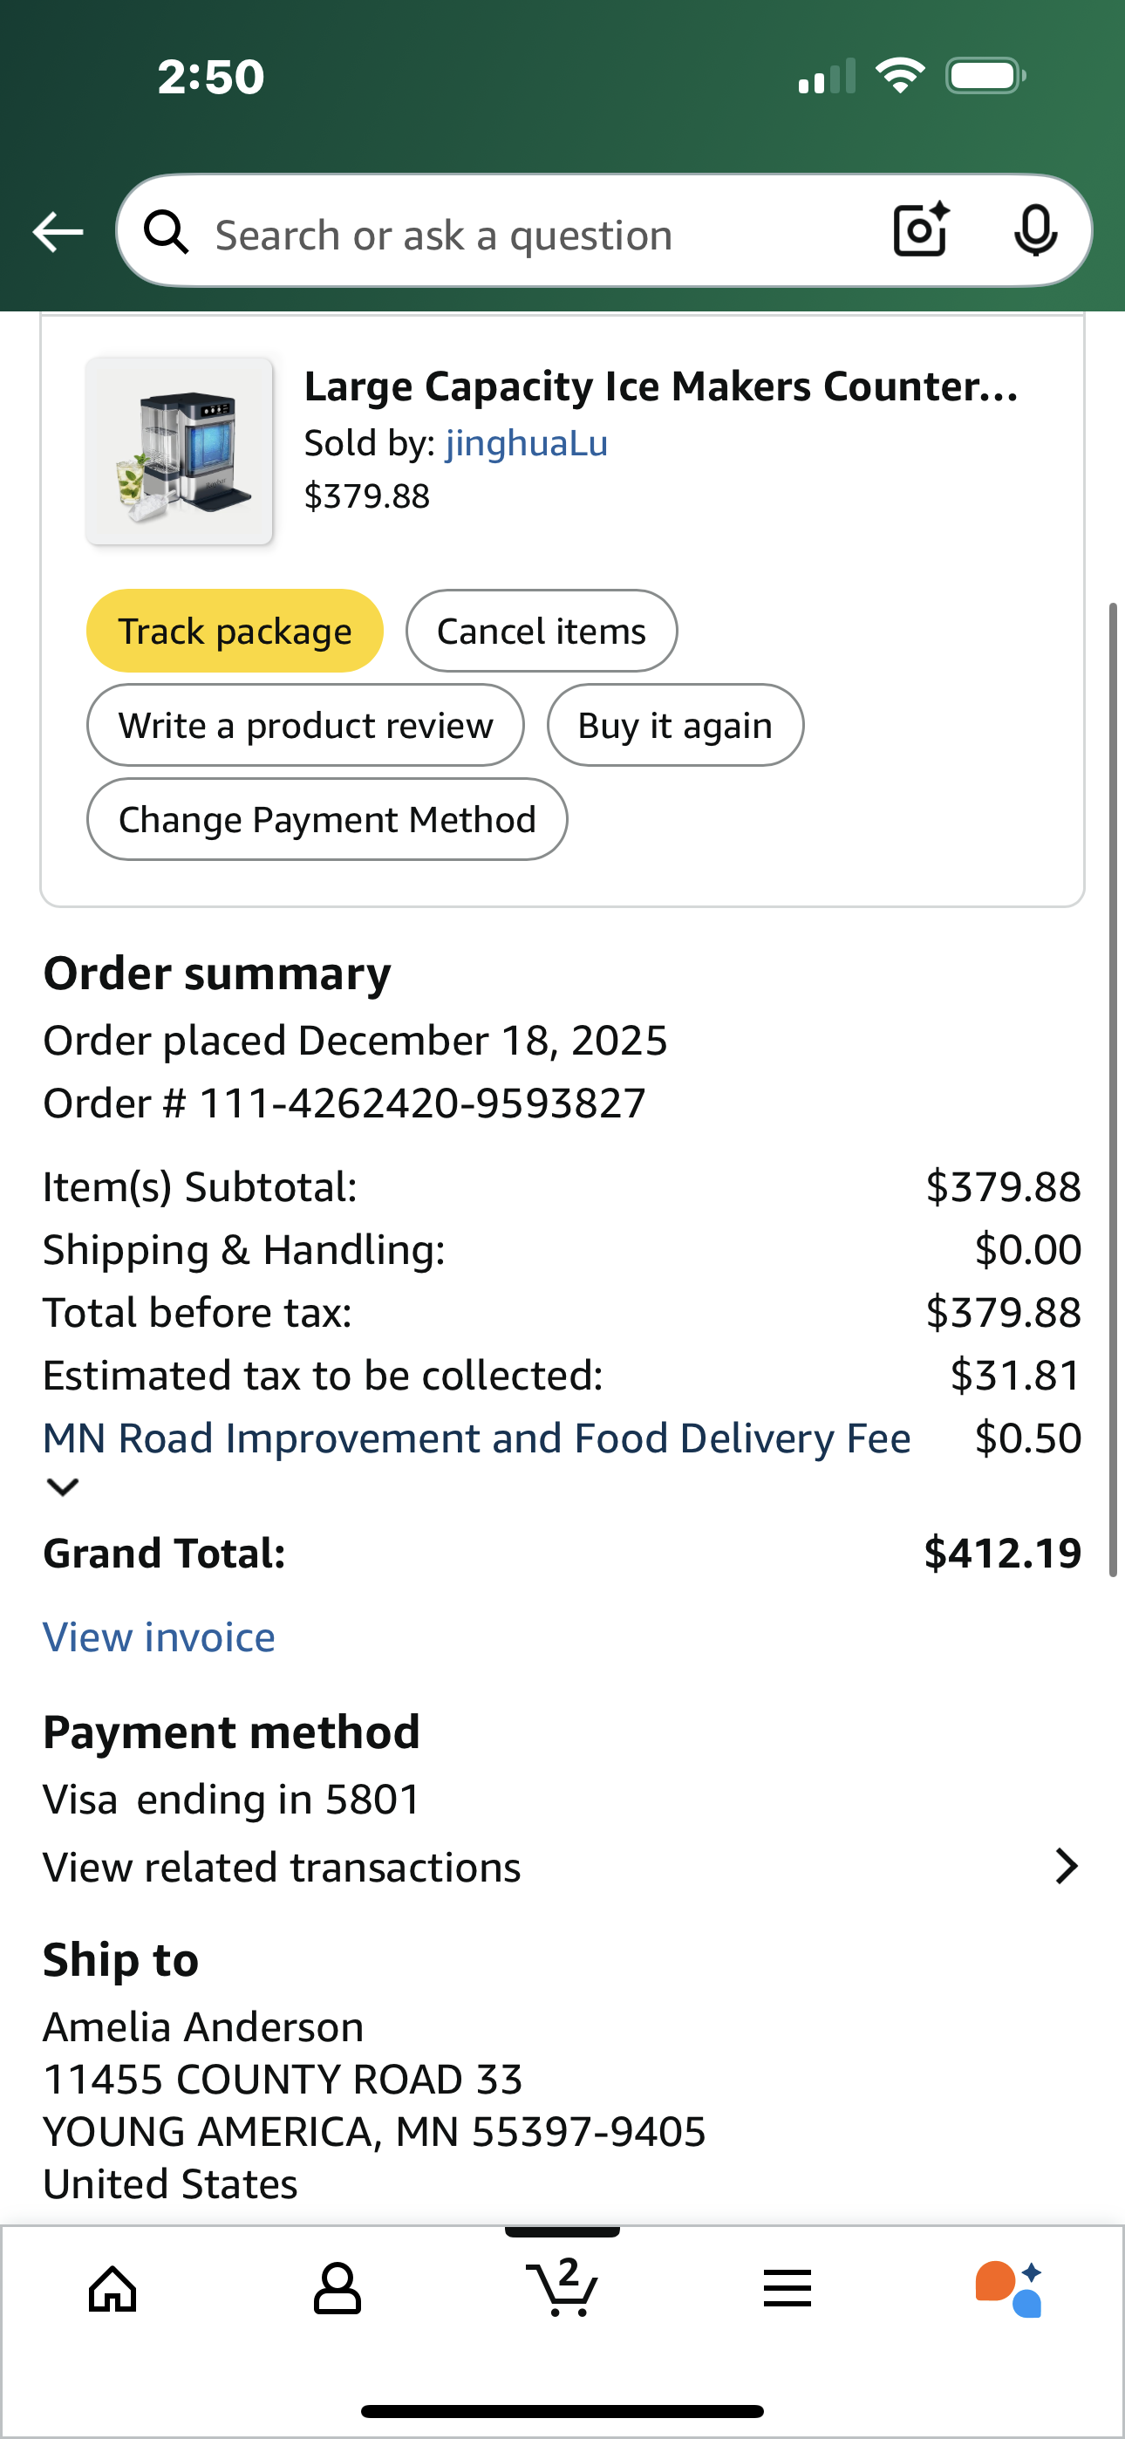Open the shopping cart with 2 items
The image size is (1125, 2439).
point(562,2287)
